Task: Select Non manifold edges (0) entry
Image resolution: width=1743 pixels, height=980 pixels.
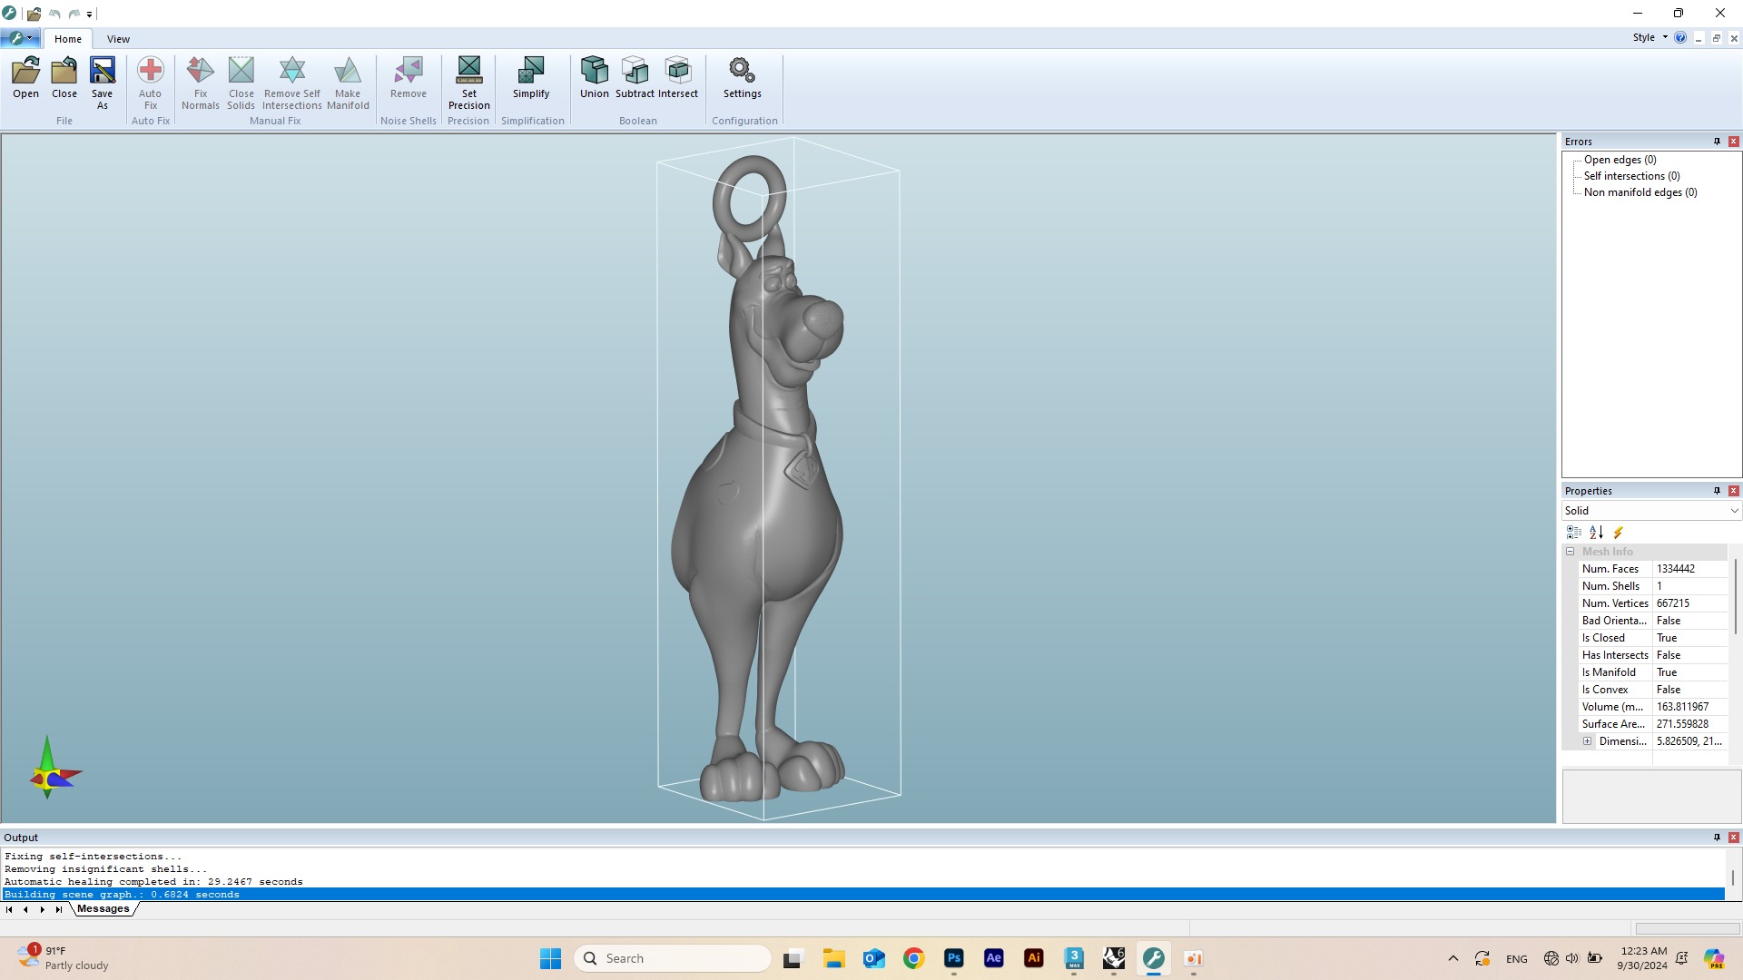Action: (x=1640, y=192)
